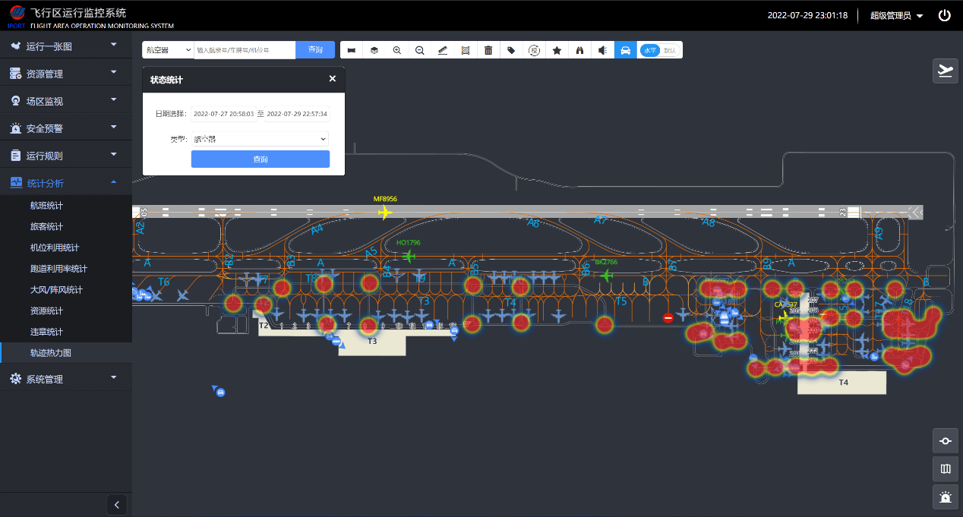Select the ruler measure tool
The width and height of the screenshot is (963, 517).
443,50
